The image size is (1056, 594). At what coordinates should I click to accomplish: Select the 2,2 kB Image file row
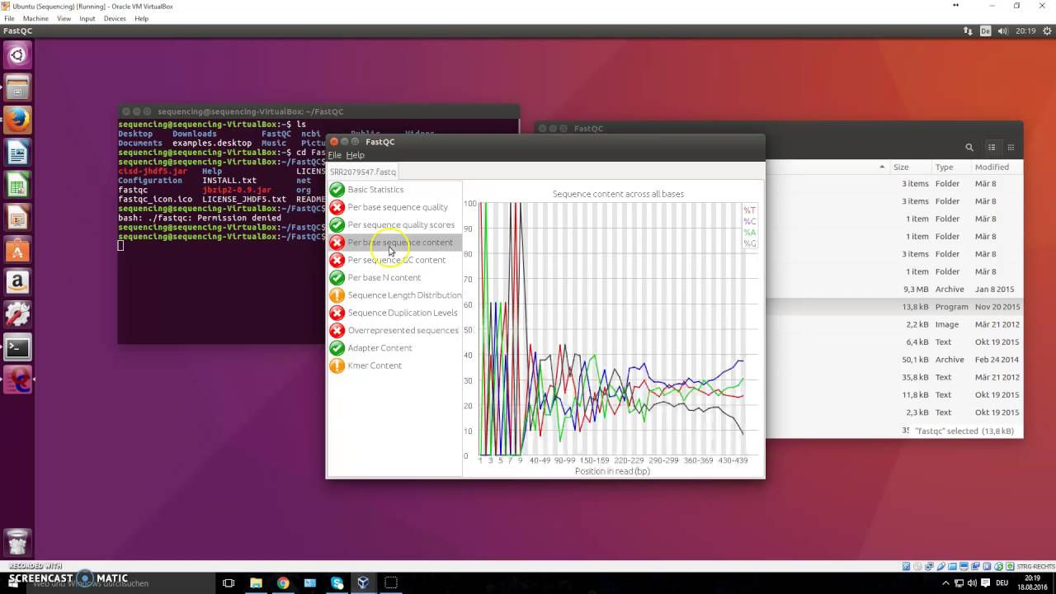894,324
